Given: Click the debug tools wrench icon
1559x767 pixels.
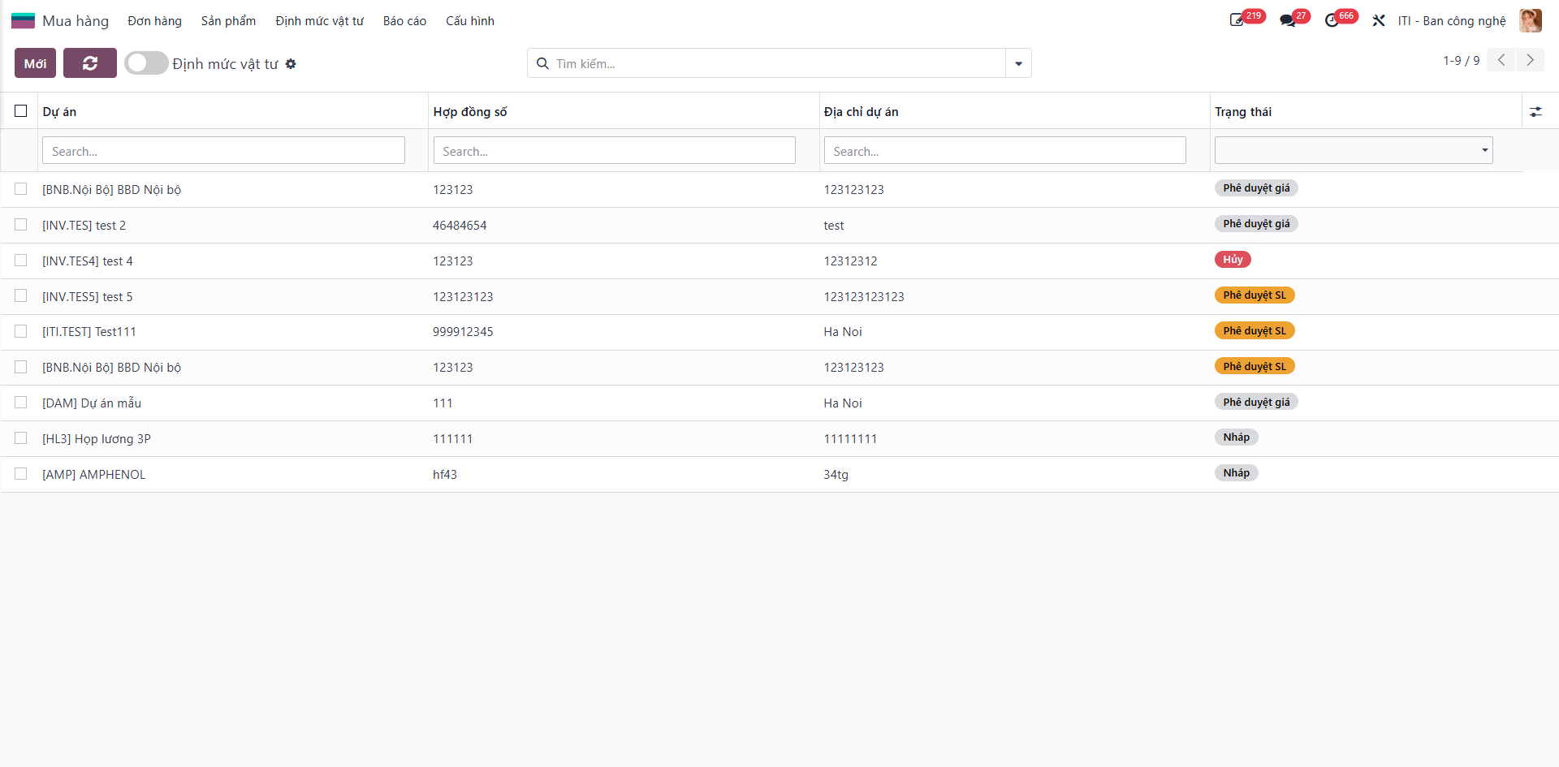Looking at the screenshot, I should tap(1379, 20).
